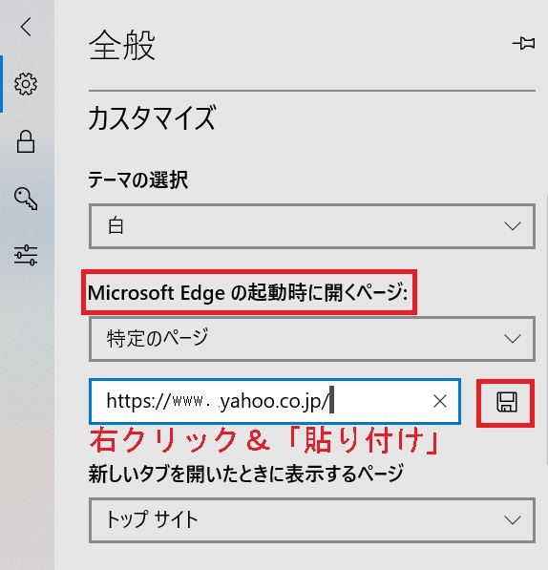This screenshot has height=570, width=548.
Task: Click the new tab page dropdown chevron
Action: [x=513, y=519]
